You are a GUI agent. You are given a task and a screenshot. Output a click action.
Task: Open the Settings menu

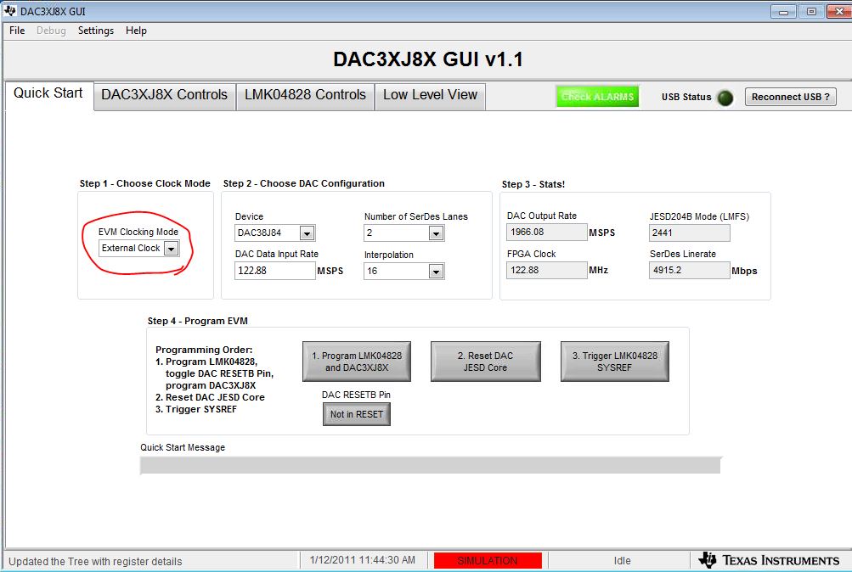point(96,31)
